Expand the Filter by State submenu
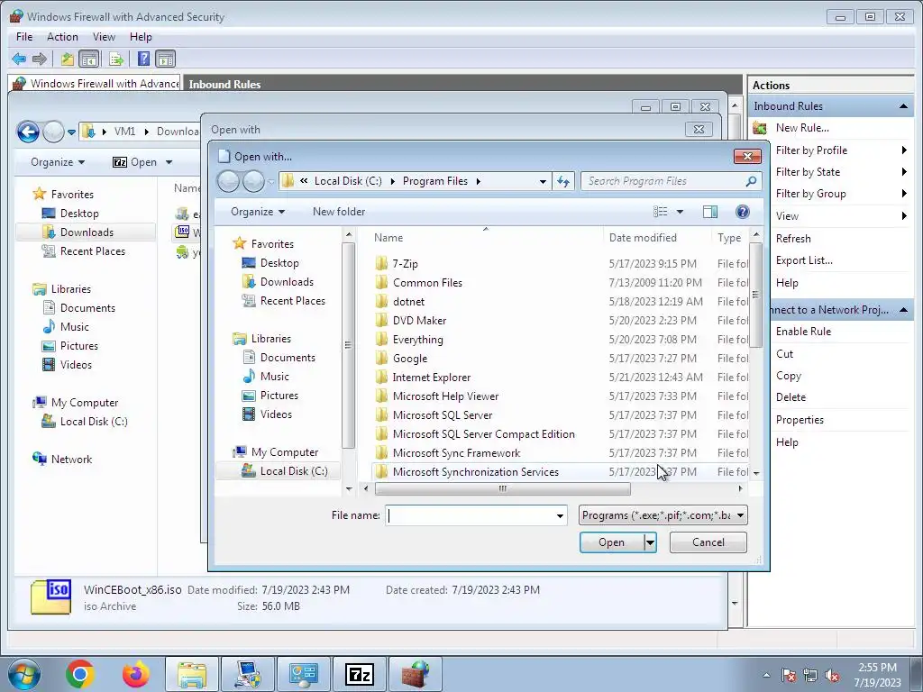 pyautogui.click(x=904, y=172)
